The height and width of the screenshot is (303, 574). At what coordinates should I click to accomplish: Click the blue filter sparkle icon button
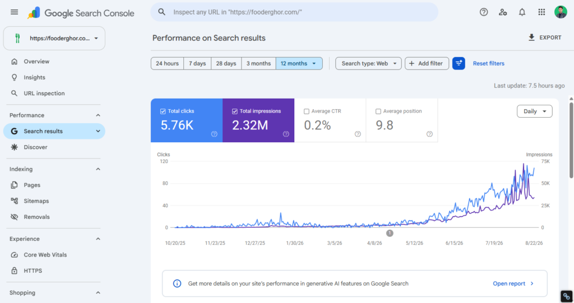(x=459, y=63)
